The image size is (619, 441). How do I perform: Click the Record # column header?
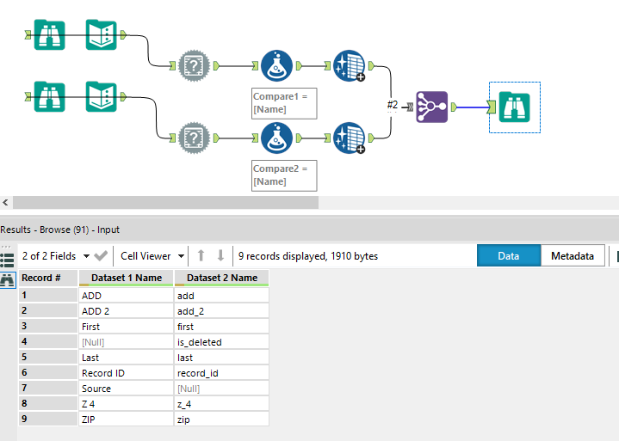[x=47, y=279]
